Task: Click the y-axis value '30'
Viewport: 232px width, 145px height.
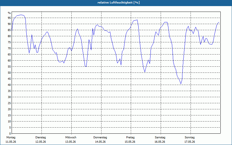Action: pos(9,97)
